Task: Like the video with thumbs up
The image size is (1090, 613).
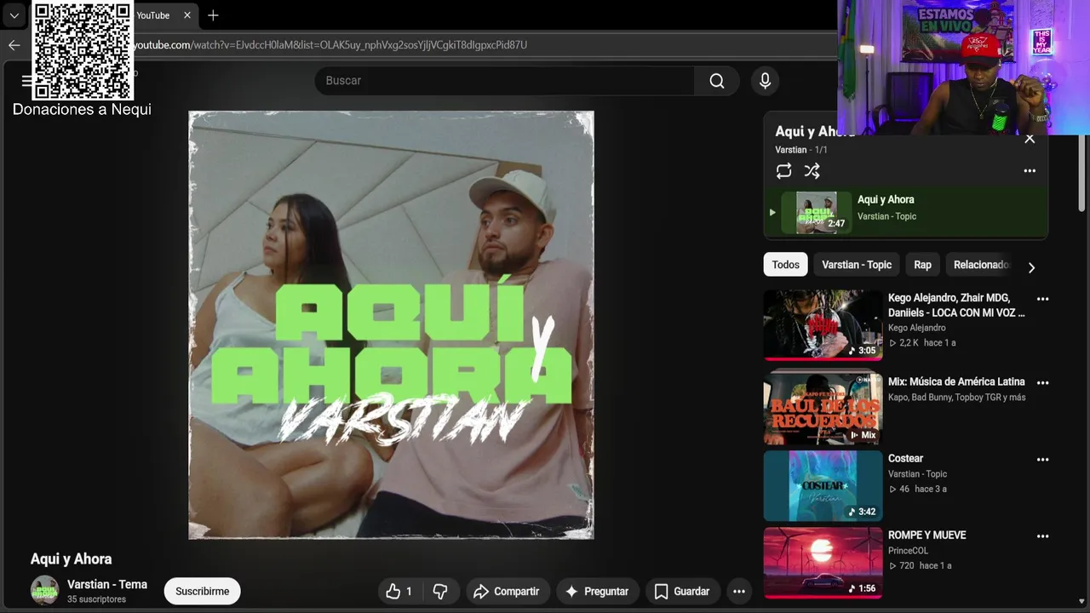Action: (399, 591)
